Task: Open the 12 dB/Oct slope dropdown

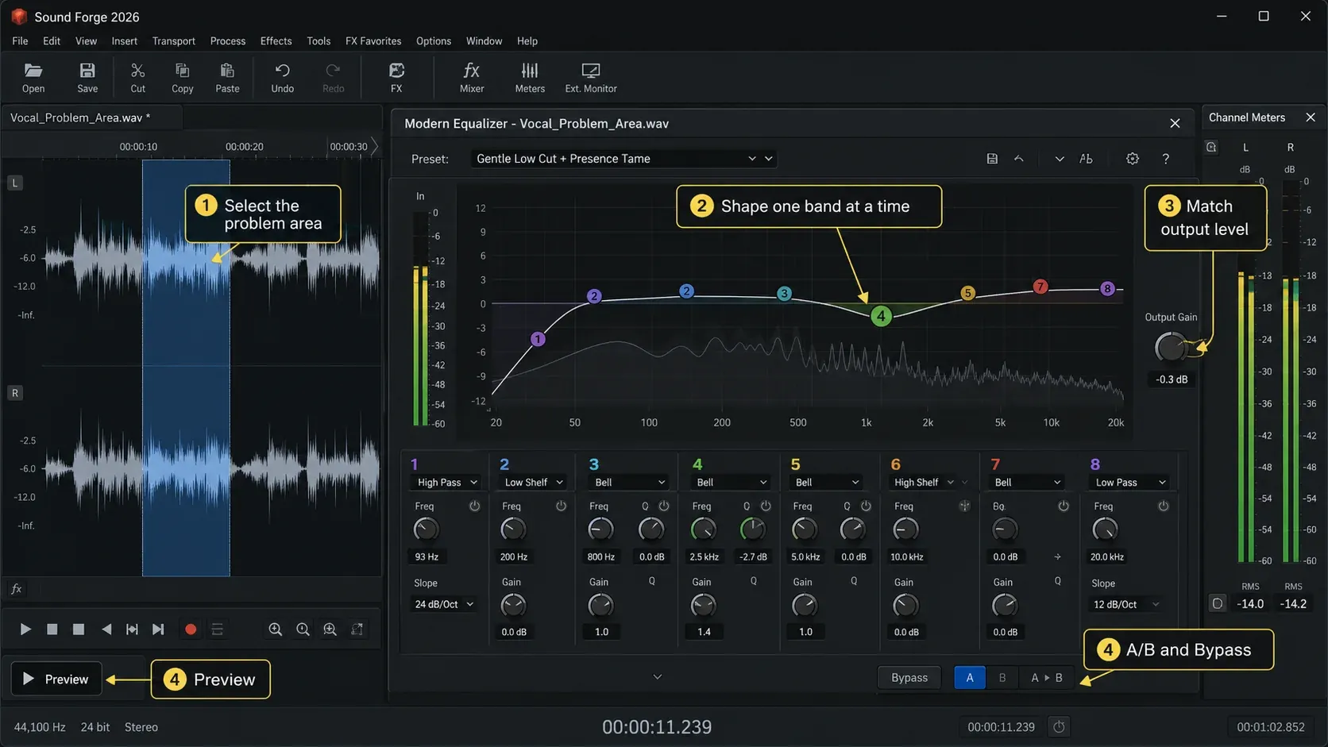Action: [x=1125, y=604]
